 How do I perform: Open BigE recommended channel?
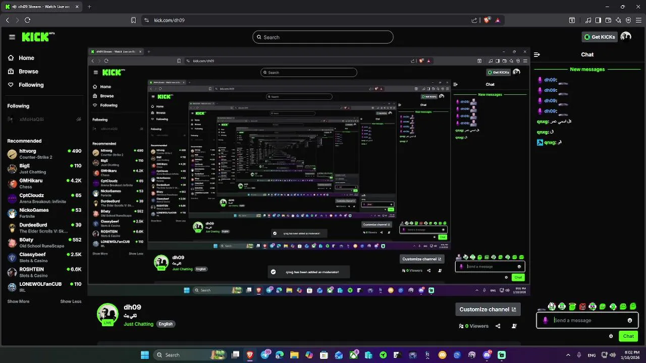[x=44, y=168]
